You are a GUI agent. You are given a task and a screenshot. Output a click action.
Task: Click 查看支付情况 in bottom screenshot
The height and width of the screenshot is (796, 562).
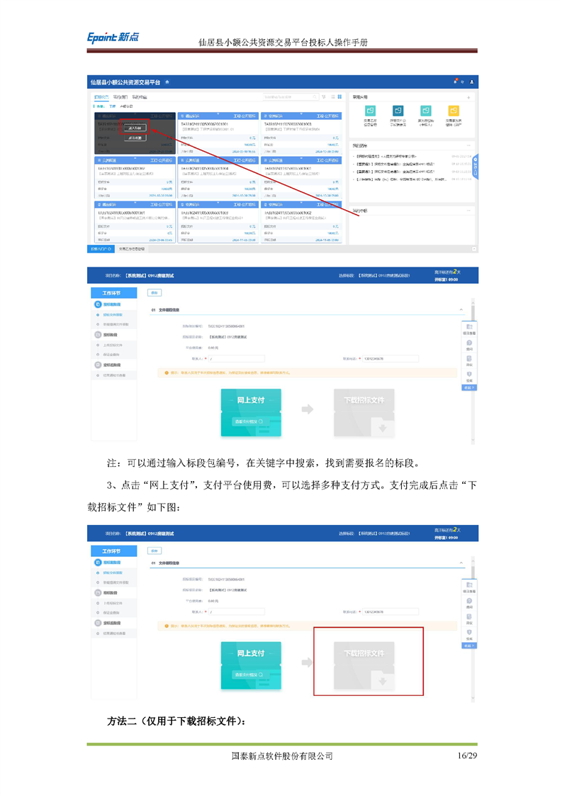pos(249,675)
